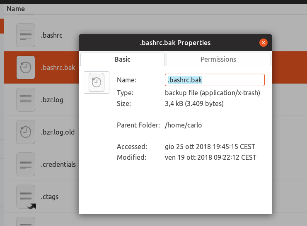Screen dimensions: 307x226
Task: Click the Accessed: label
Action: 132,147
